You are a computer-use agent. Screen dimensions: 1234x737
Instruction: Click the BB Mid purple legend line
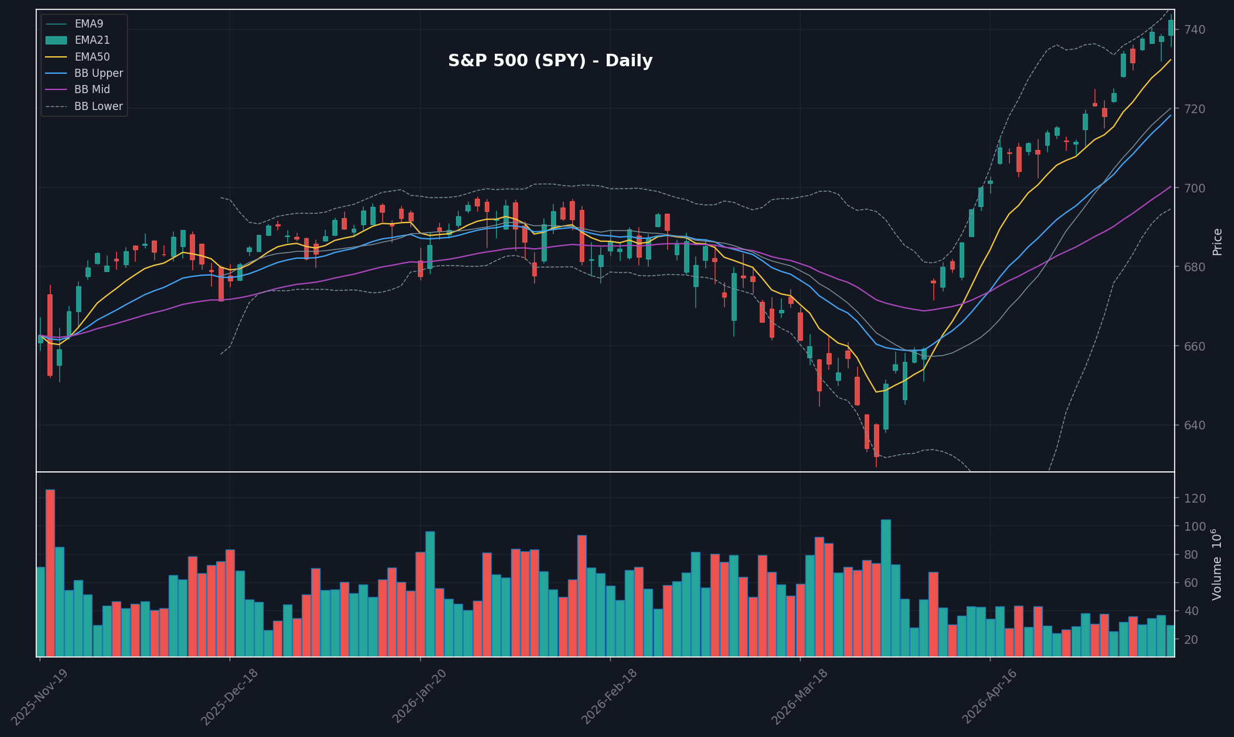[56, 89]
